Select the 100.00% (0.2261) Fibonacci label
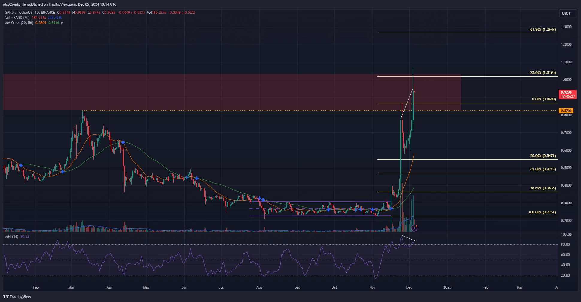Viewport: 581px width, 302px height. pos(542,212)
